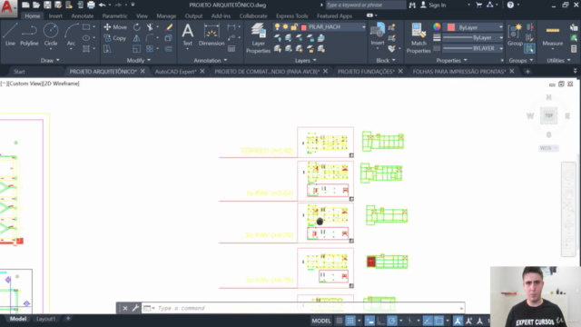The height and width of the screenshot is (327, 581).
Task: Click the Trim tool icon
Action: point(150,27)
